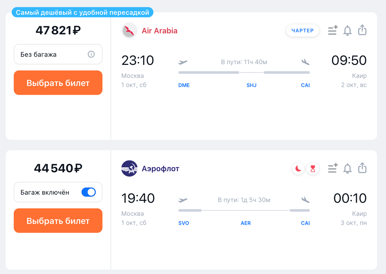
Task: Open the Без багажа baggage option
Action: 58,54
